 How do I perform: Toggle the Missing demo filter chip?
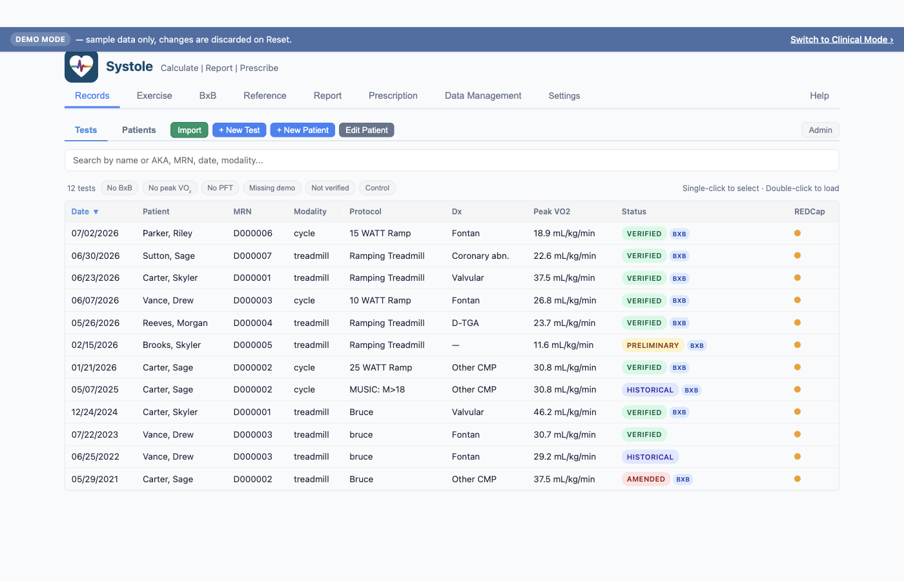pyautogui.click(x=272, y=188)
